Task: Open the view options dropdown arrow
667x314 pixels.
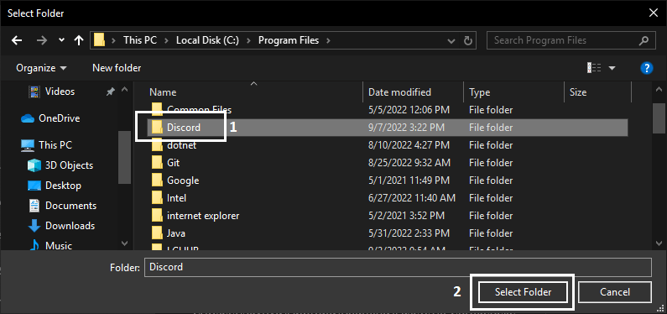Action: (x=612, y=68)
